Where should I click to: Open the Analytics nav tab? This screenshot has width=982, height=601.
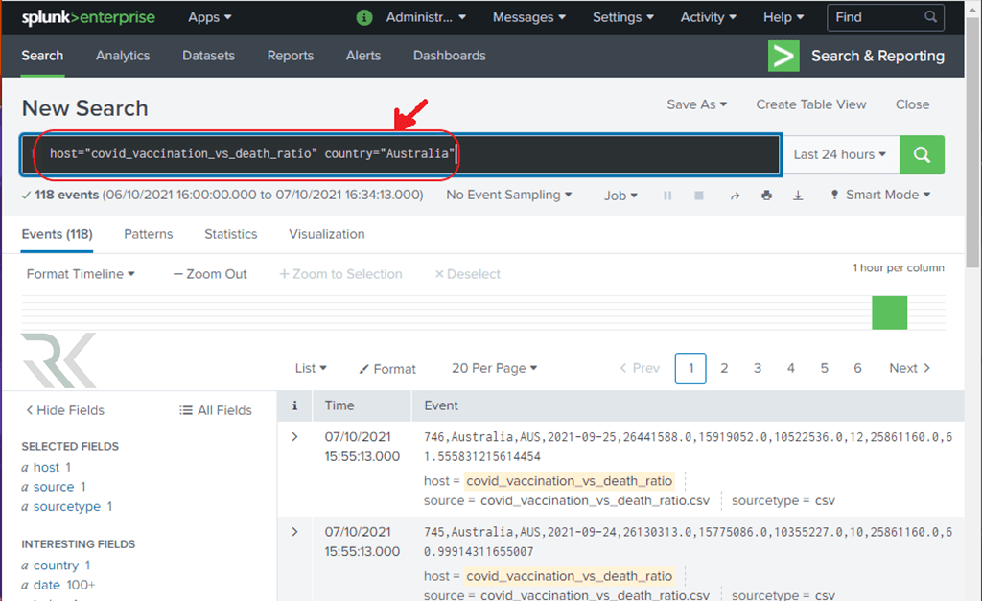pos(123,56)
